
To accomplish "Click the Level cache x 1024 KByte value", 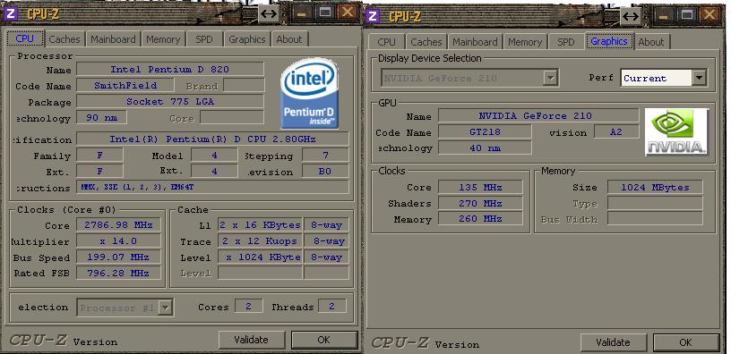I will pos(260,257).
